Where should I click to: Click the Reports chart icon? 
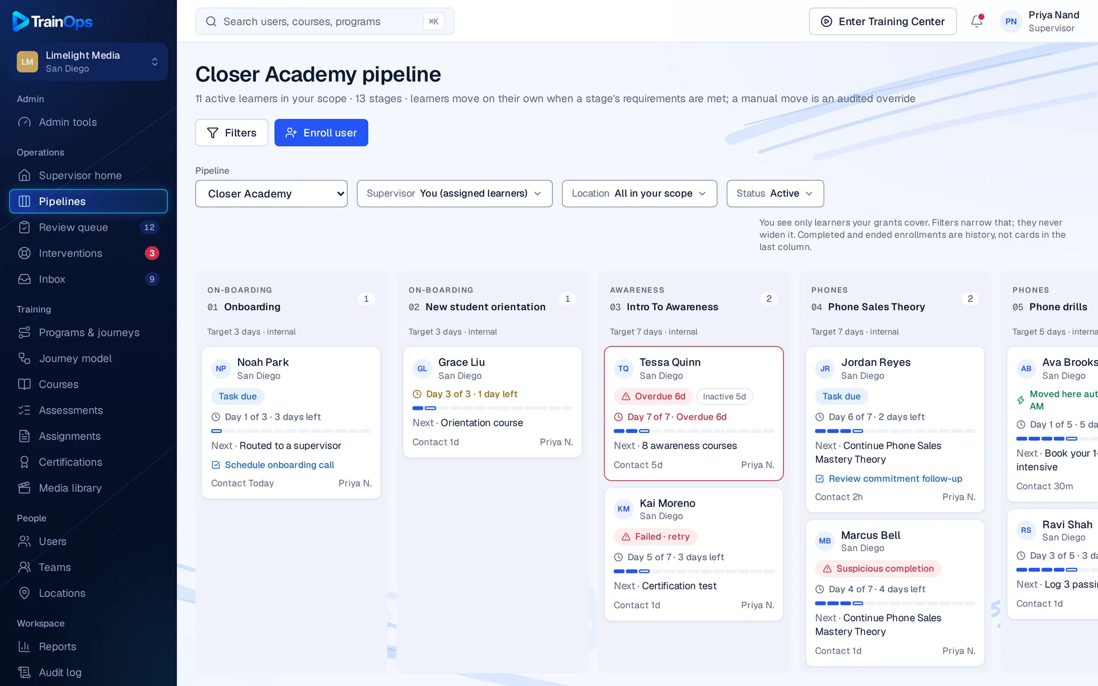click(24, 647)
